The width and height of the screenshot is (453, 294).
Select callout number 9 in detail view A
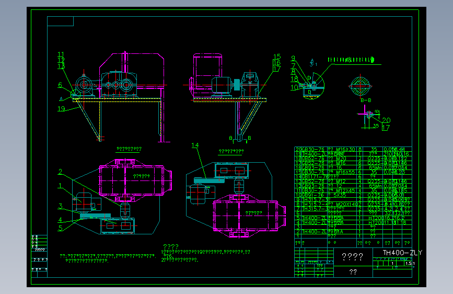[x=293, y=59]
